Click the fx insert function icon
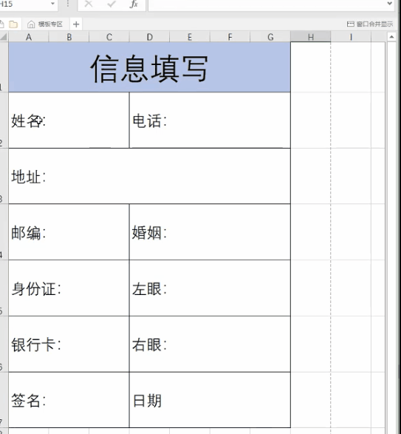401x434 pixels. point(134,4)
